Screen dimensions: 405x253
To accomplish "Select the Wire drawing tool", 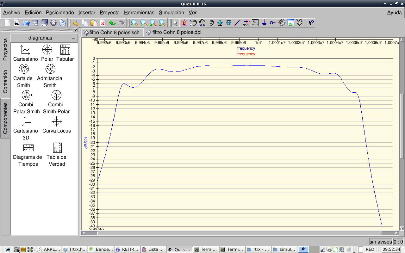I will (x=237, y=23).
